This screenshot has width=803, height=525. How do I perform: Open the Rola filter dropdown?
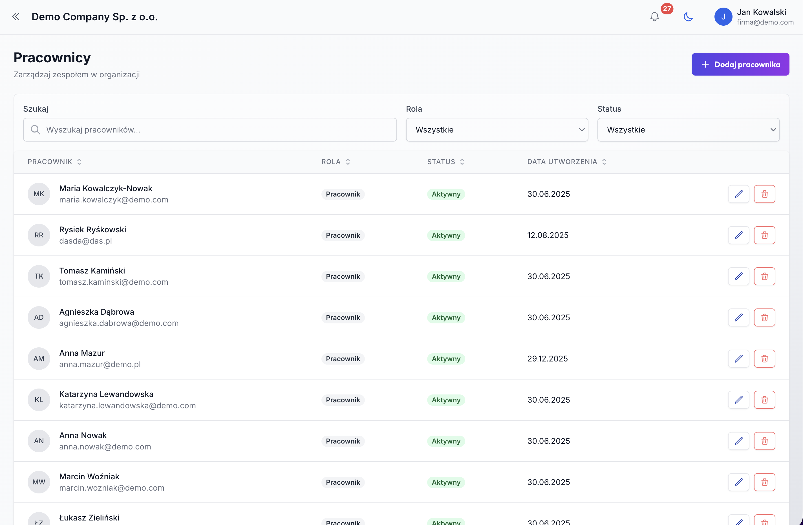[497, 130]
